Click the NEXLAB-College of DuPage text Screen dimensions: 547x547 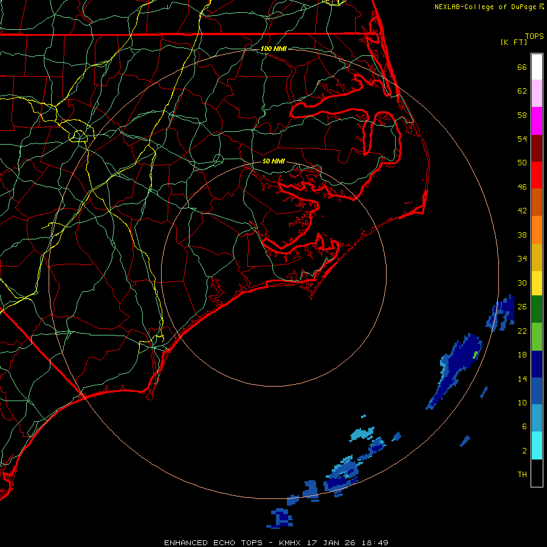click(x=485, y=7)
